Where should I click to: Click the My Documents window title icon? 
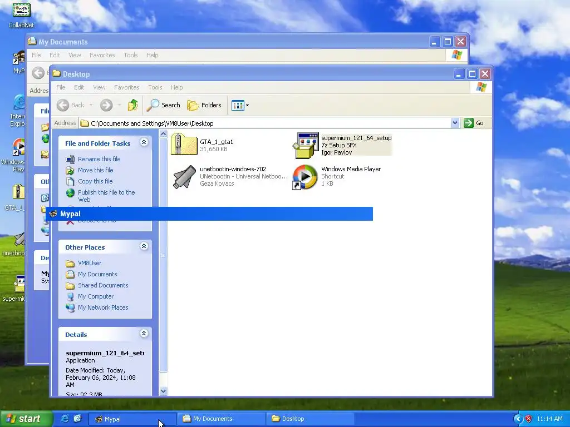(x=32, y=41)
